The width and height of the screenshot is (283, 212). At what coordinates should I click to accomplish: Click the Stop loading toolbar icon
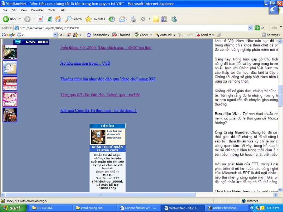point(40,19)
